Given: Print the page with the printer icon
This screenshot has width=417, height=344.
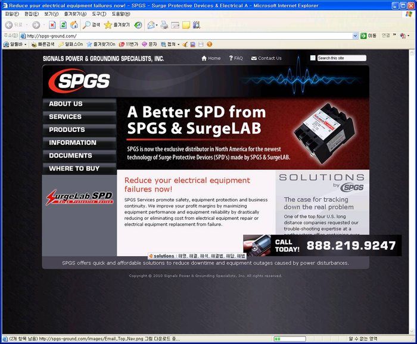Looking at the screenshot, I should (164, 25).
